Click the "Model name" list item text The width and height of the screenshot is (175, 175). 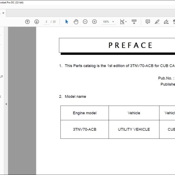(75, 96)
